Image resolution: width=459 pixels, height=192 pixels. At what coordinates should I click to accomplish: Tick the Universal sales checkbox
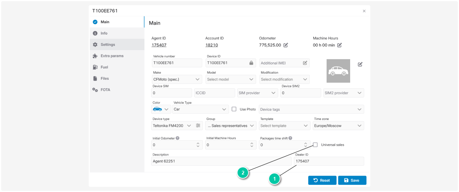(315, 145)
